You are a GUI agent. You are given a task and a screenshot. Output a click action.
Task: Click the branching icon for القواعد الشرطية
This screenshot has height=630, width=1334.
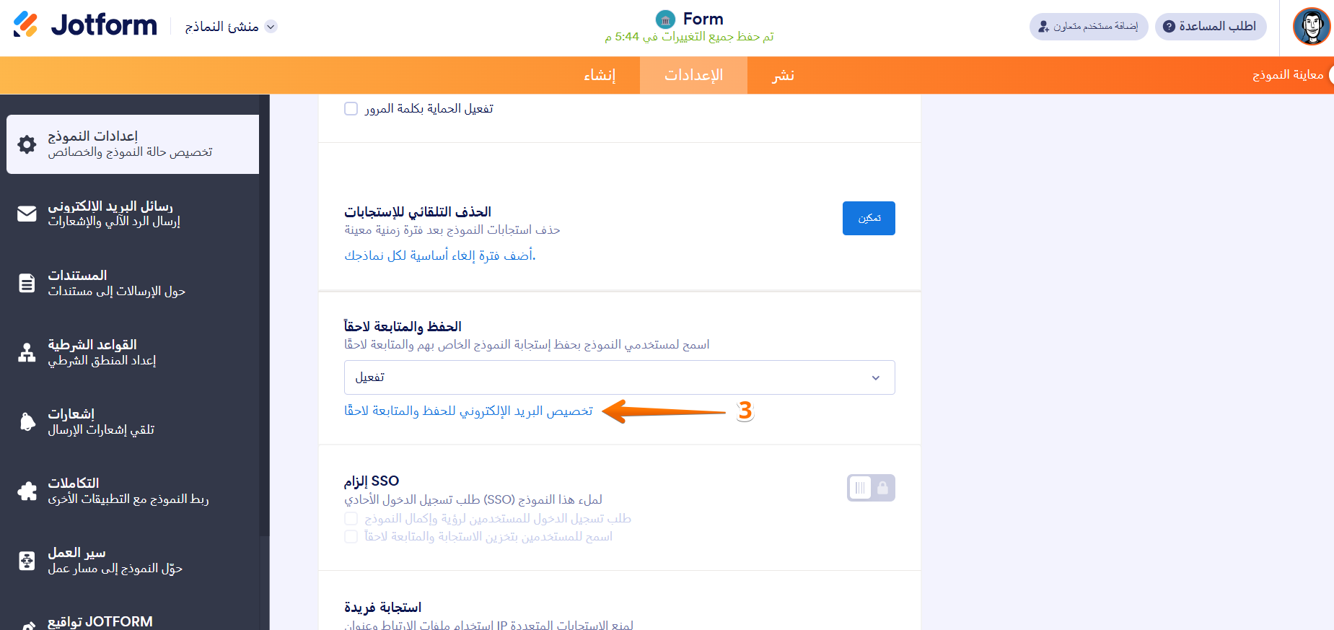(x=27, y=352)
